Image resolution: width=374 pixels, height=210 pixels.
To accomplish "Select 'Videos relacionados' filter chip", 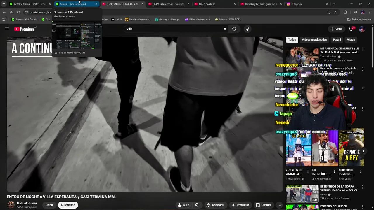I will (314, 40).
